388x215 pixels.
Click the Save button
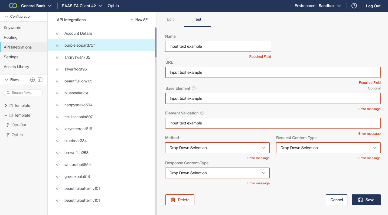(366, 200)
